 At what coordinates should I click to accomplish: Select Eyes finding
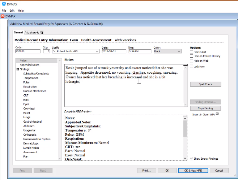26,104
